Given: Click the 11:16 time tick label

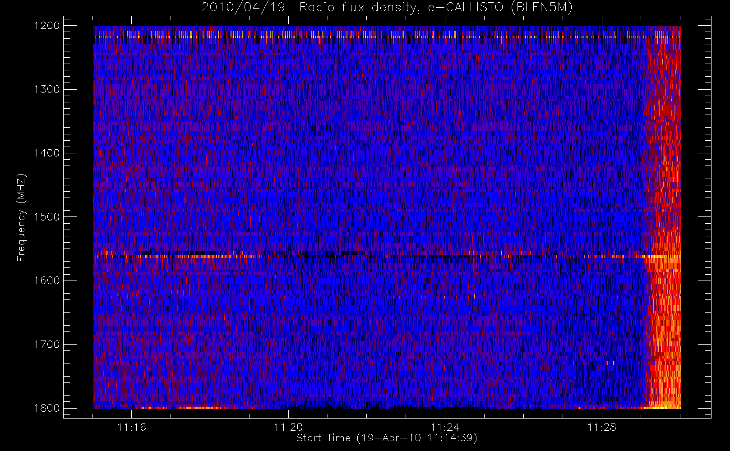Looking at the screenshot, I should [132, 427].
